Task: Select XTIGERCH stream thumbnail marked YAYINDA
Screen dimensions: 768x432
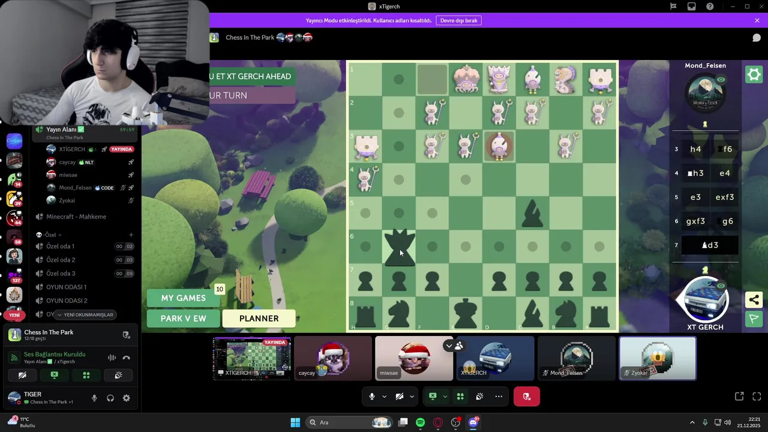Action: click(x=252, y=358)
